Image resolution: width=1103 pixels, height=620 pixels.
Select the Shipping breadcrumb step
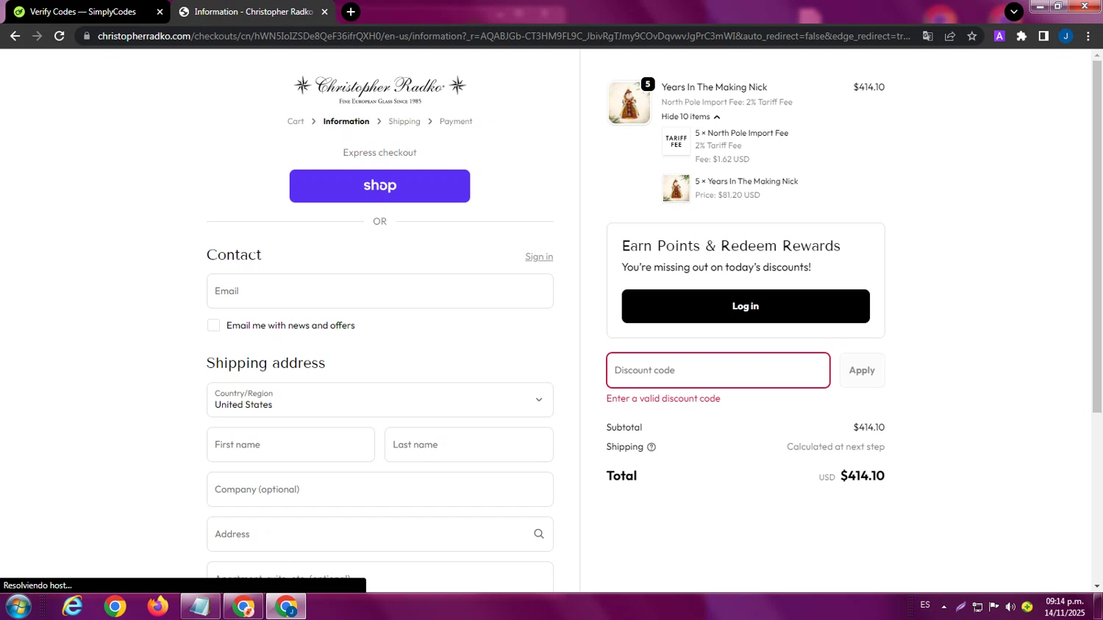click(404, 121)
